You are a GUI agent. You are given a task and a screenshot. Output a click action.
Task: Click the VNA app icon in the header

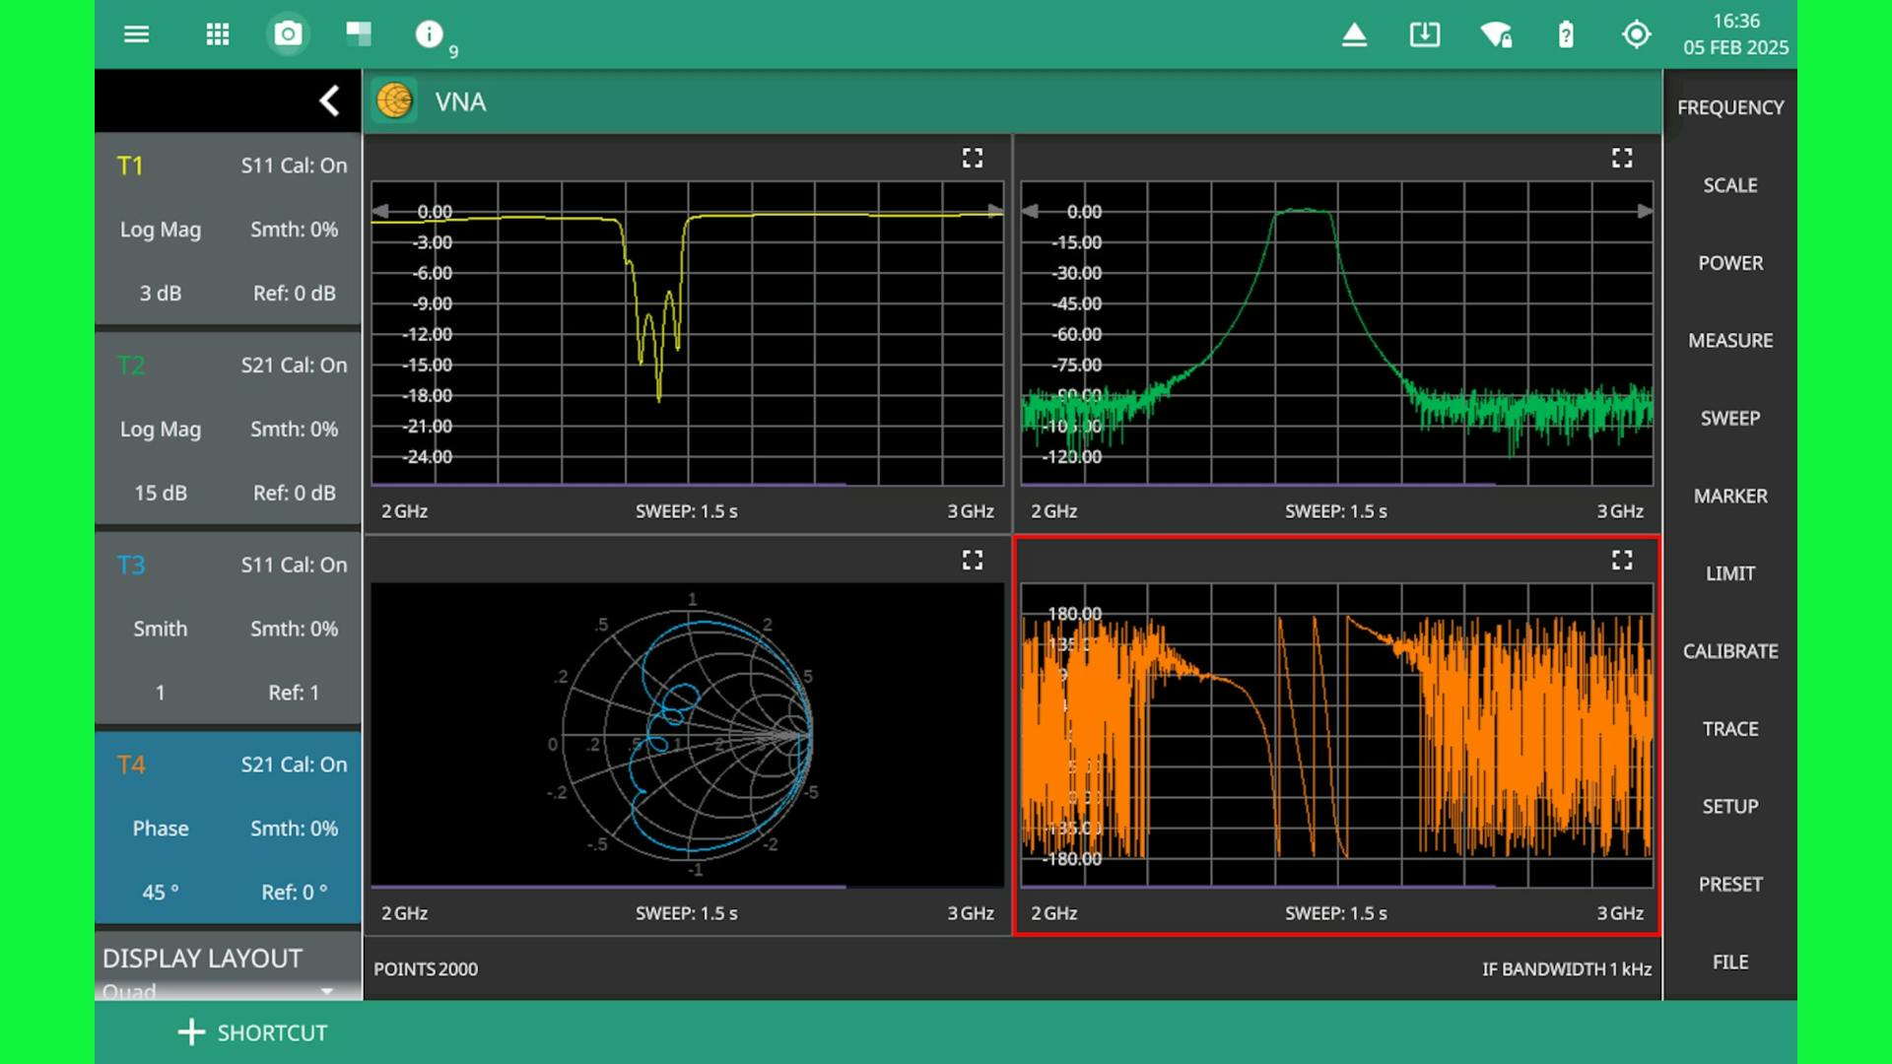(395, 101)
